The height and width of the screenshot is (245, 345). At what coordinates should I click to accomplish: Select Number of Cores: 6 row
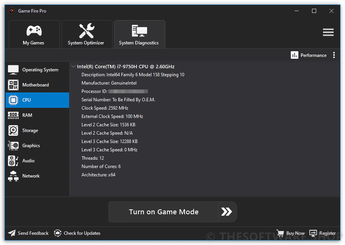(101, 166)
